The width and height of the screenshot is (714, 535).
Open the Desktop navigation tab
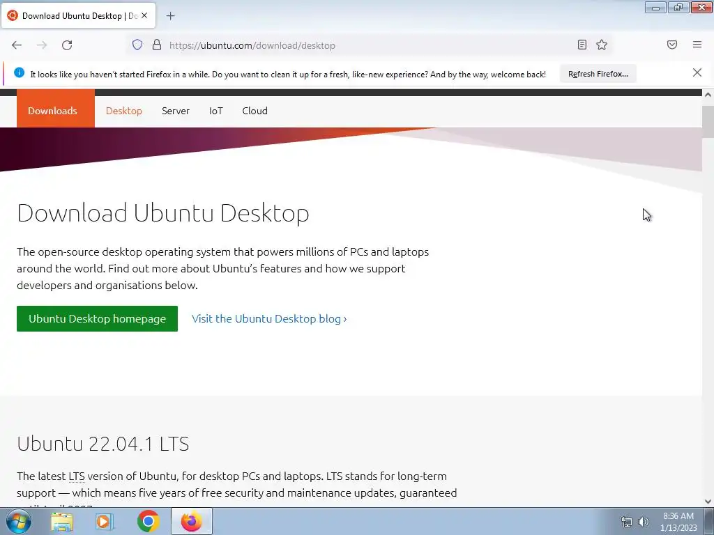coord(124,111)
